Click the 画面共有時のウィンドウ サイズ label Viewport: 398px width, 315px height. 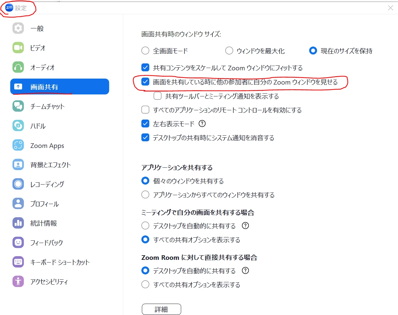point(181,34)
